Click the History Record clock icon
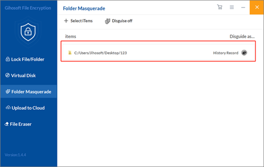The image size is (264, 167). click(244, 53)
